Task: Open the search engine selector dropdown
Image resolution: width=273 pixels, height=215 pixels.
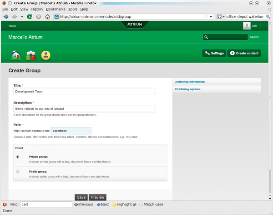Action: (x=220, y=17)
